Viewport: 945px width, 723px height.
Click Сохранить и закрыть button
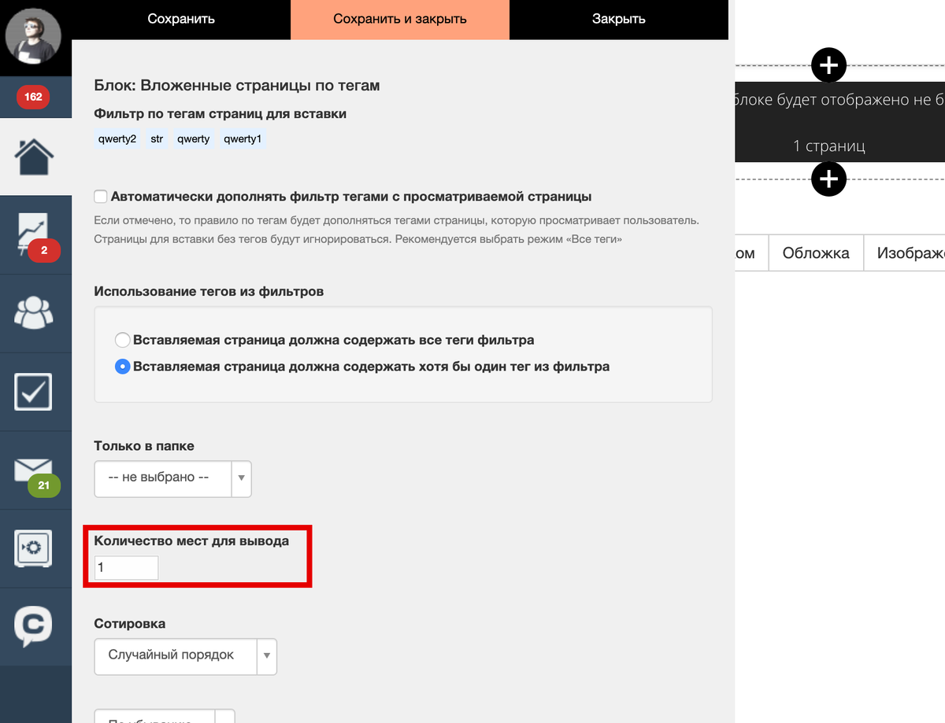point(400,19)
